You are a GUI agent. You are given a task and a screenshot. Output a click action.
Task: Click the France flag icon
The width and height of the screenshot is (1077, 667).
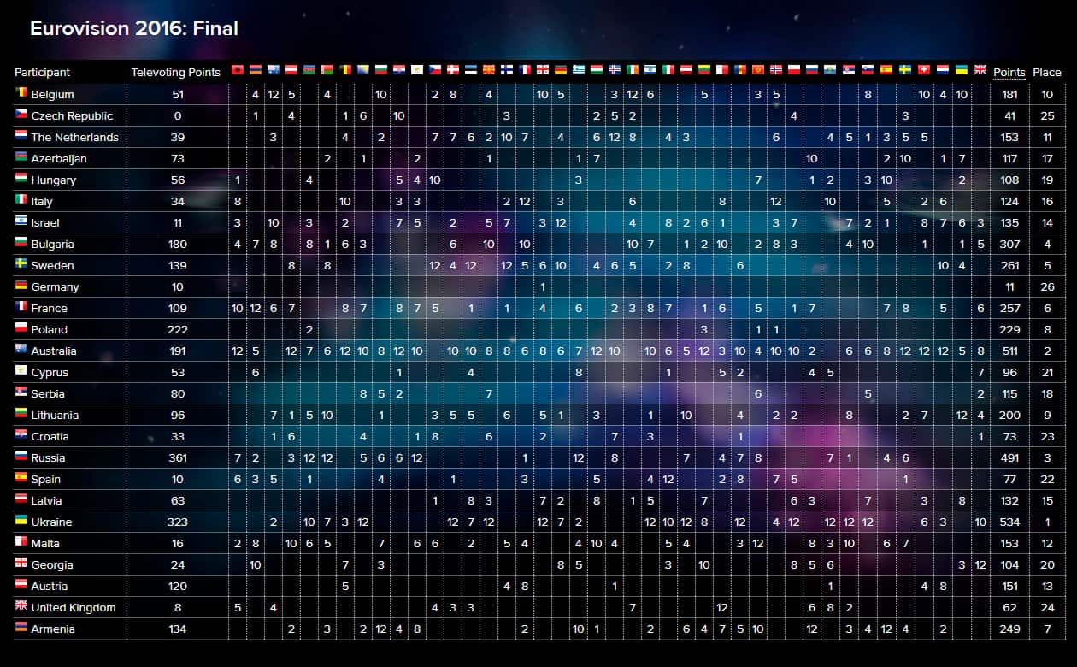pos(21,308)
